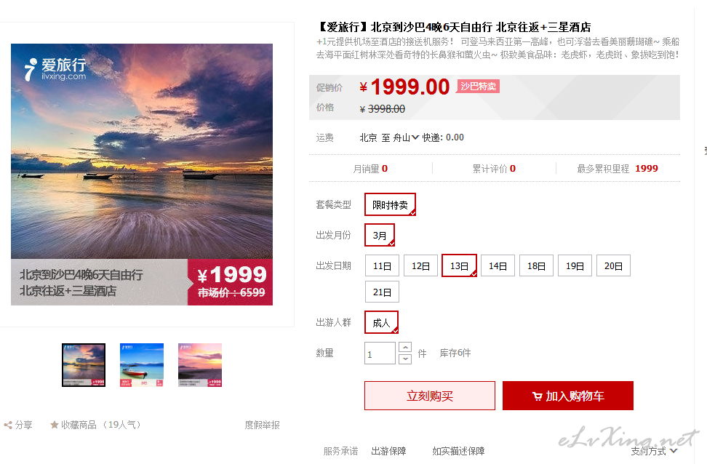Select the 3月 departure month option
The width and height of the screenshot is (707, 464).
point(380,236)
